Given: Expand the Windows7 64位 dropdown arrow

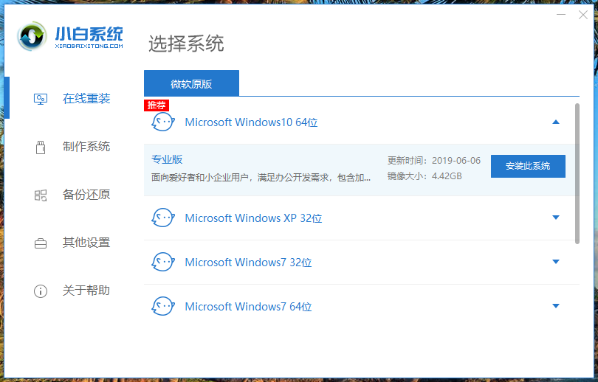Looking at the screenshot, I should click(556, 306).
